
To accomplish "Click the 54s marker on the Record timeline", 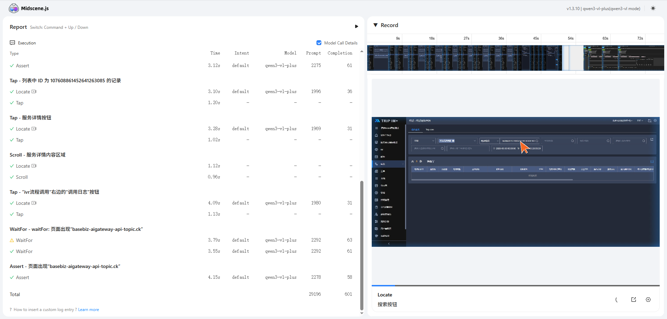I will pyautogui.click(x=570, y=38).
